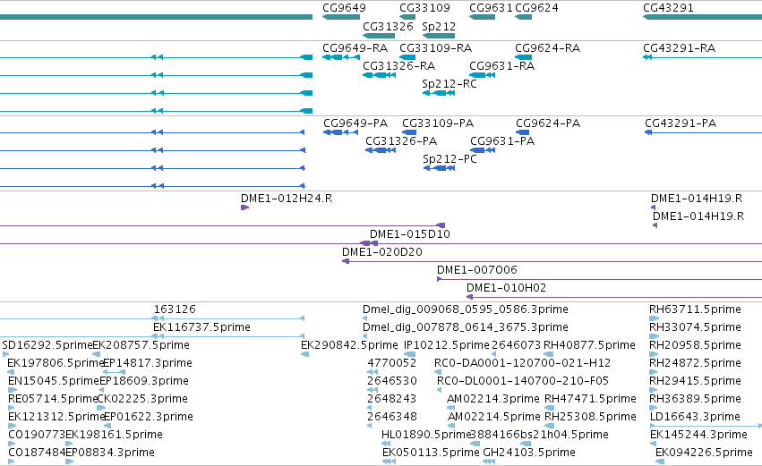Open the CG43291 gene label
762x466 pixels.
(x=668, y=8)
